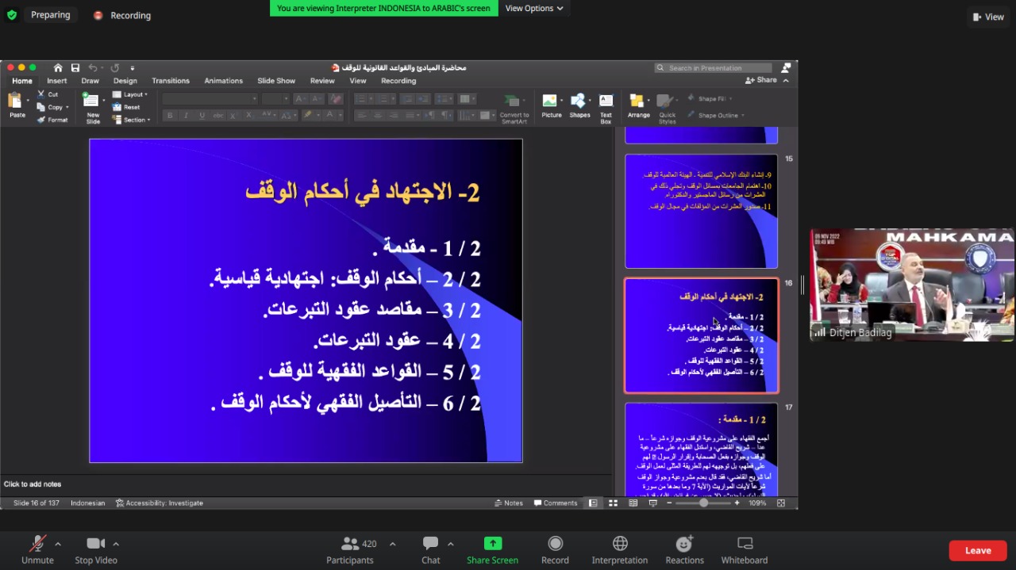Screen dimensions: 1016x570
Task: Toggle Bold formatting
Action: click(170, 116)
